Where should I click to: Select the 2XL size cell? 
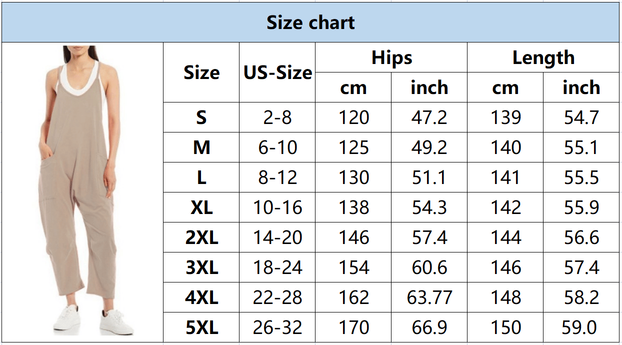click(201, 237)
